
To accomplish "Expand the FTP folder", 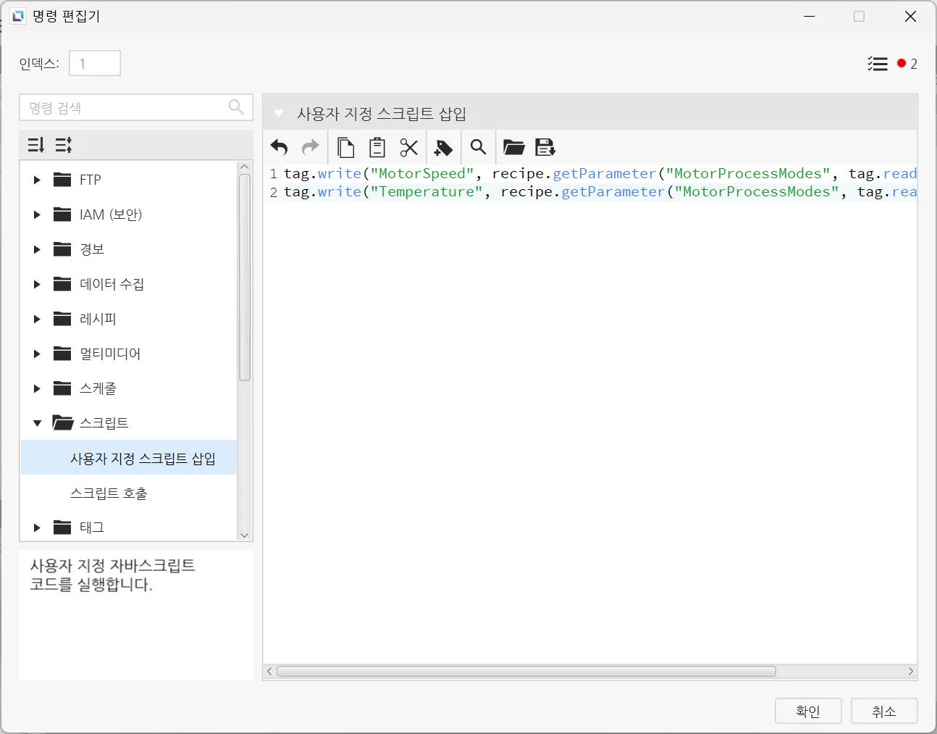I will click(x=37, y=180).
